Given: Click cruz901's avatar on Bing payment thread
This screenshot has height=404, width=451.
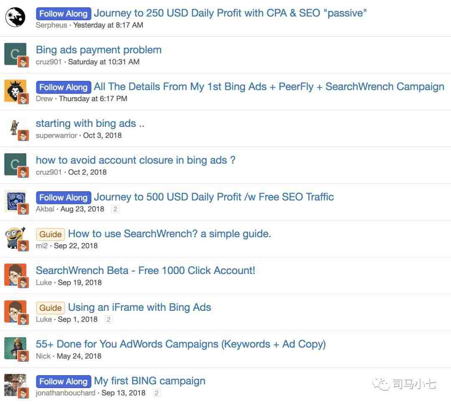Looking at the screenshot, I should click(x=14, y=53).
